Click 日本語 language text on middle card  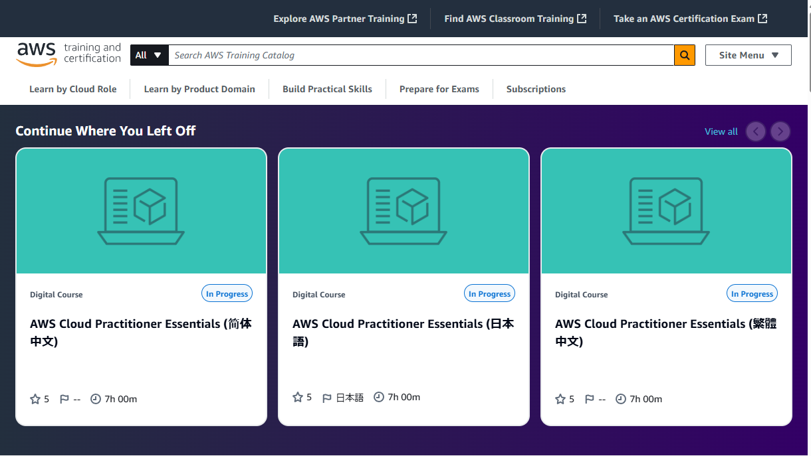click(350, 398)
